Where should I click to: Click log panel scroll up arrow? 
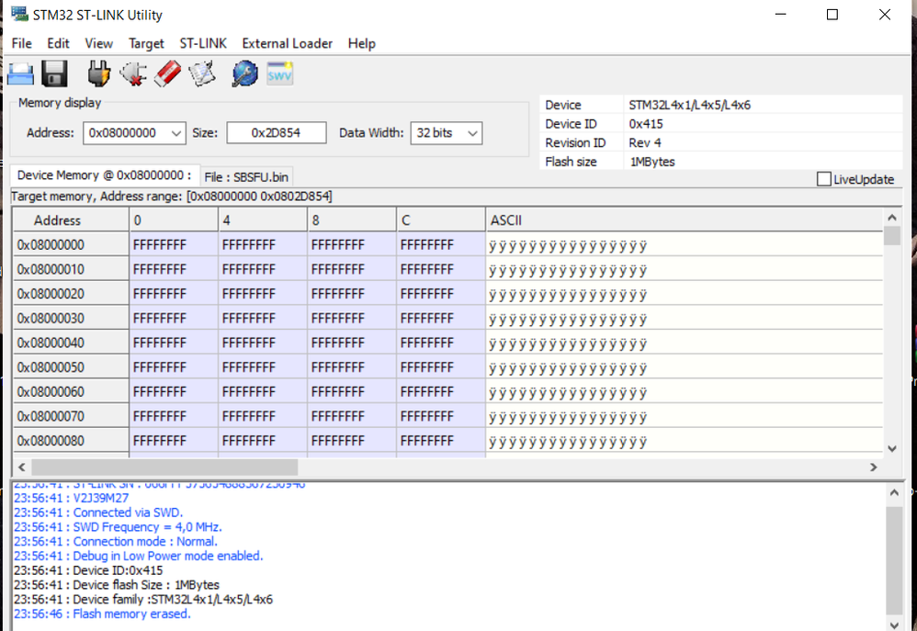894,492
